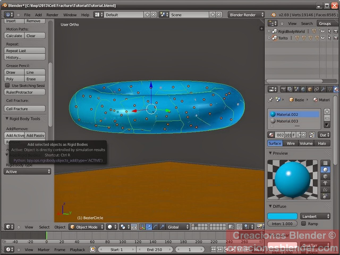
Task: Hide the Torito object with eye toggle
Action: (323, 38)
